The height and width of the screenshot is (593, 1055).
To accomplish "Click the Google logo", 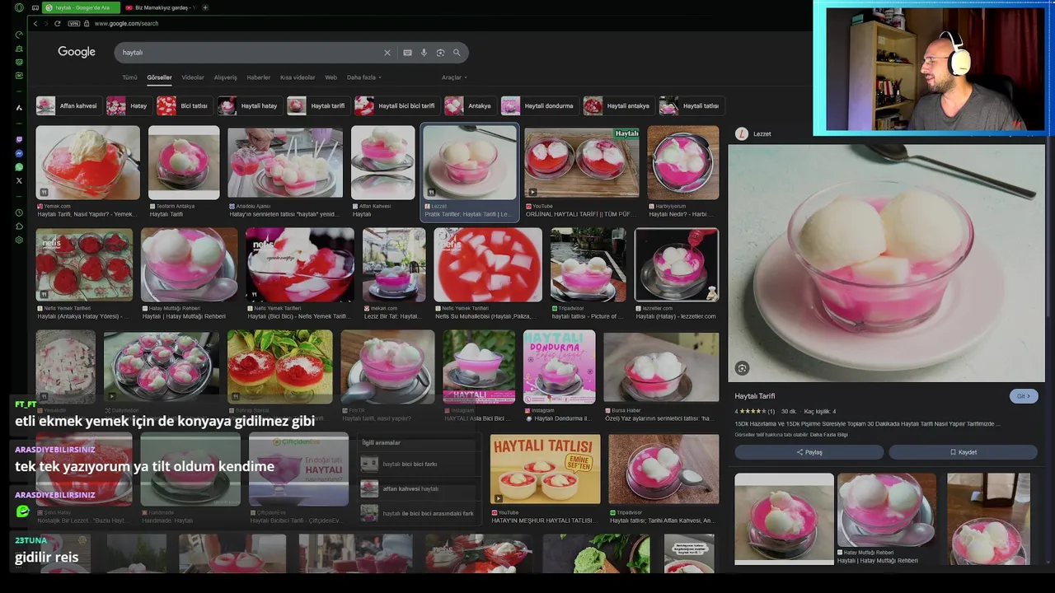I will pos(77,52).
